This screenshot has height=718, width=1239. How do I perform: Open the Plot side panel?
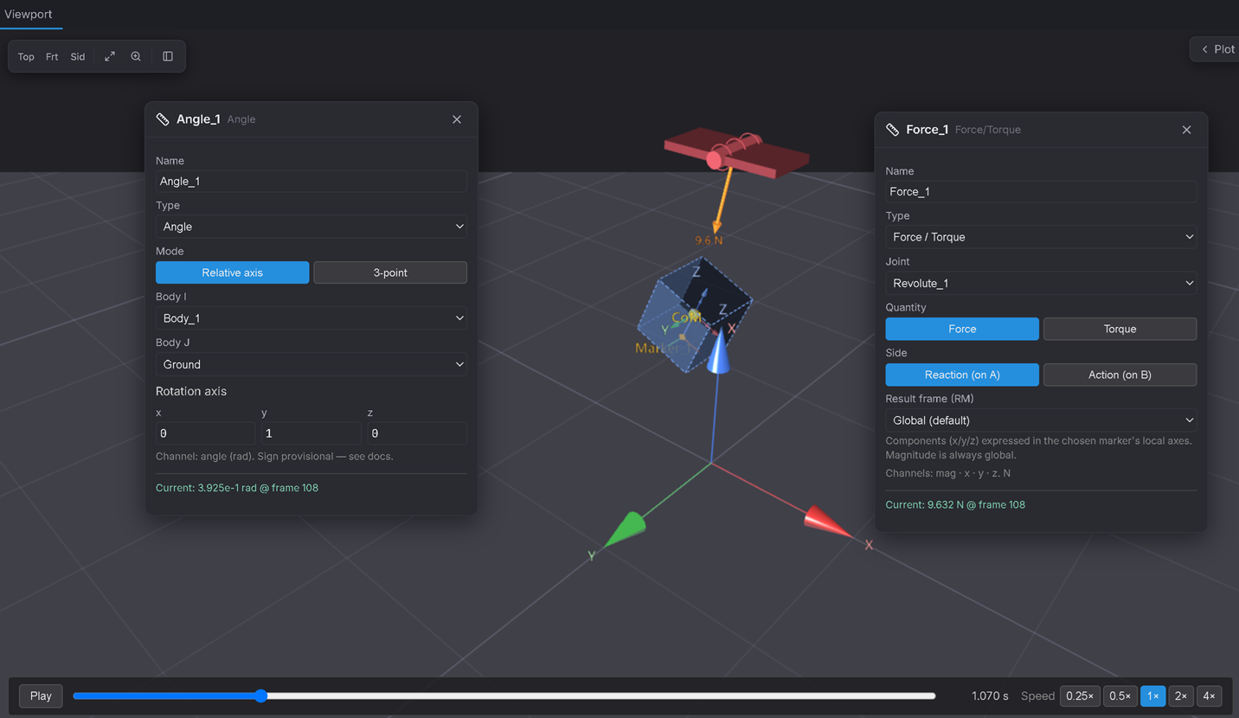(x=1217, y=49)
